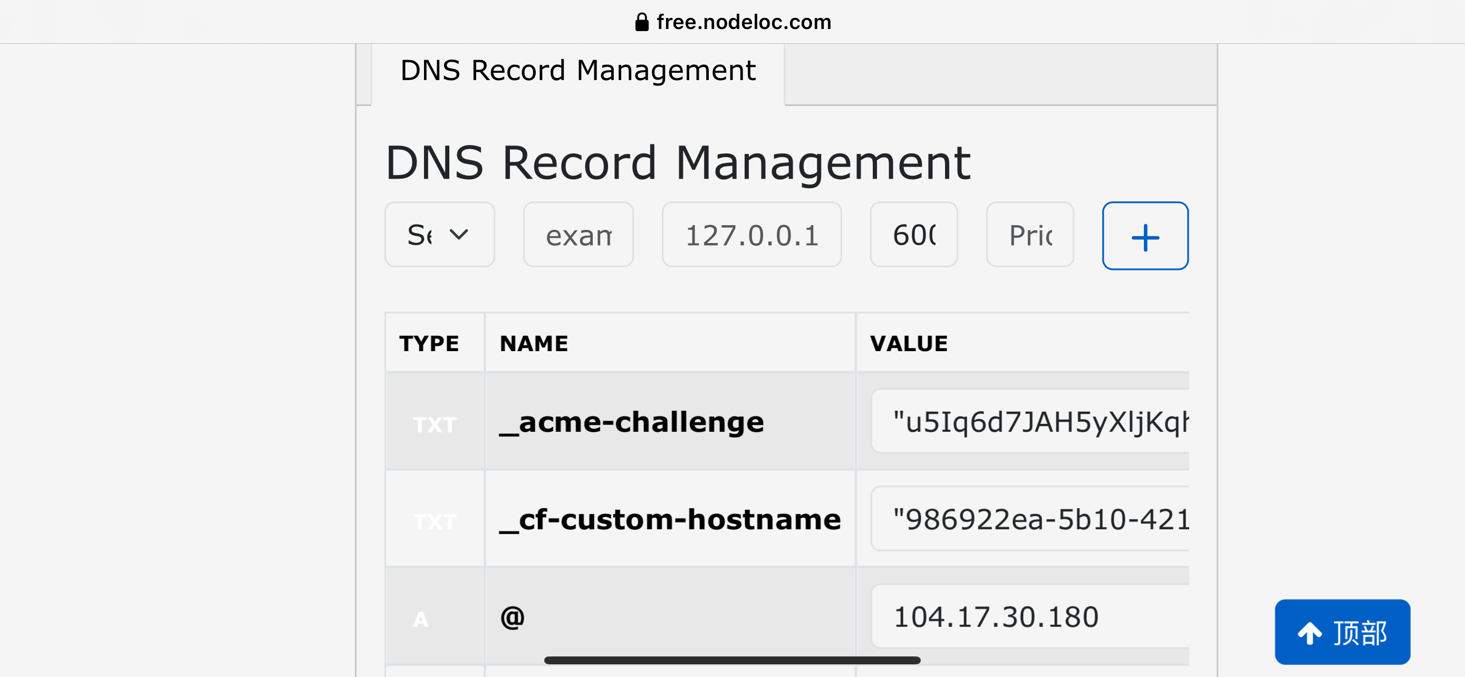Select the @ record name cell
This screenshot has height=677, width=1465.
point(670,616)
